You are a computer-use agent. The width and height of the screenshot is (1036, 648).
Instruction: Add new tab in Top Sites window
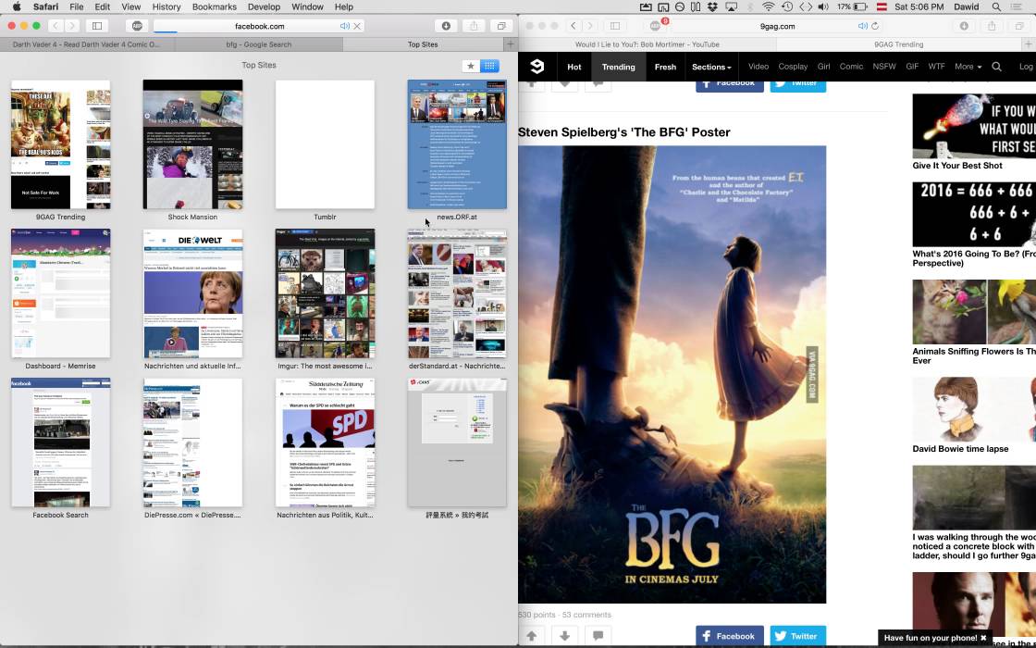coord(510,44)
